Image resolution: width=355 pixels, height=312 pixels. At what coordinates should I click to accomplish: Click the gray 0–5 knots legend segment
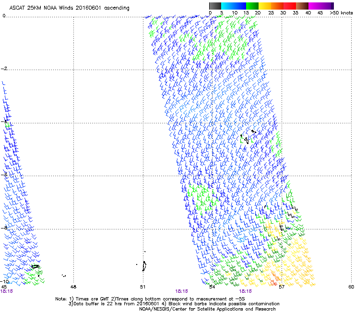215,6
